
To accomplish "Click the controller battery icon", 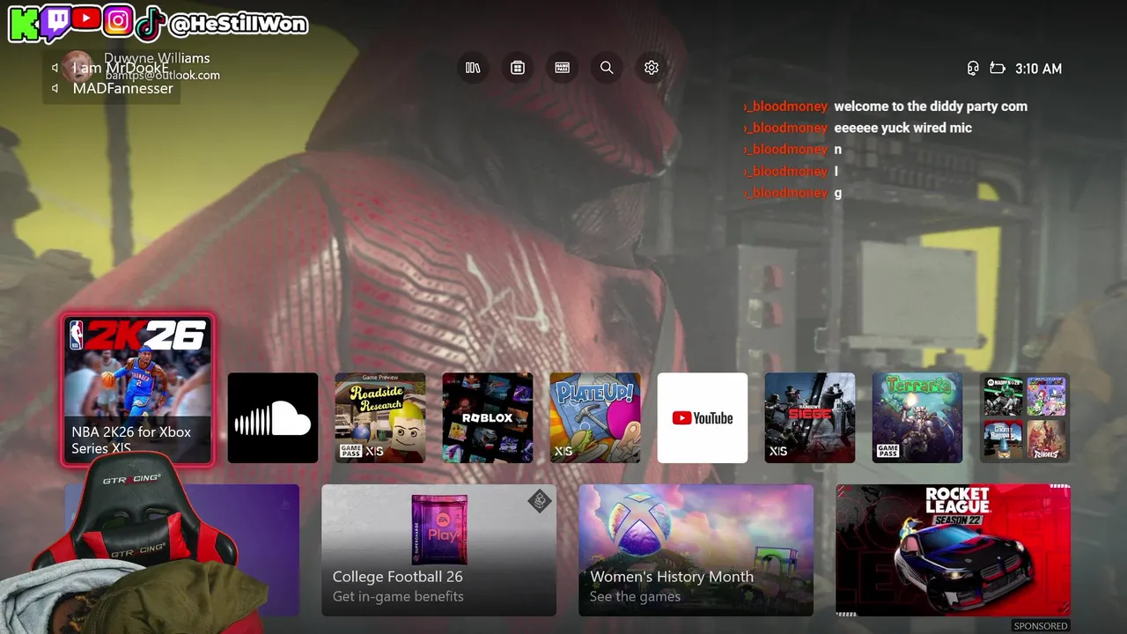I will tap(998, 69).
